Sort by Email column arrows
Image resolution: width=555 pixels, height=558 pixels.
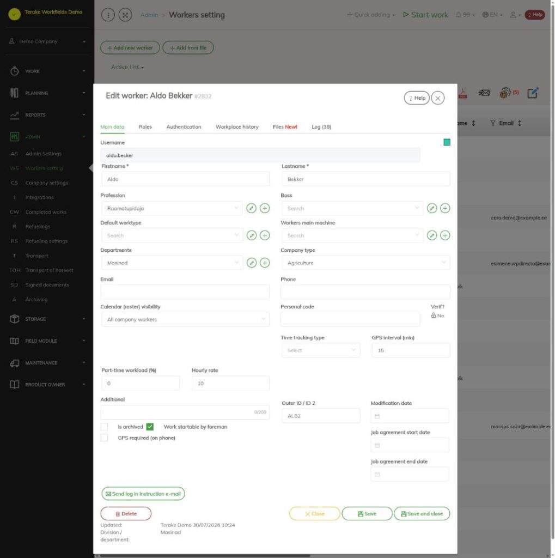tap(520, 123)
